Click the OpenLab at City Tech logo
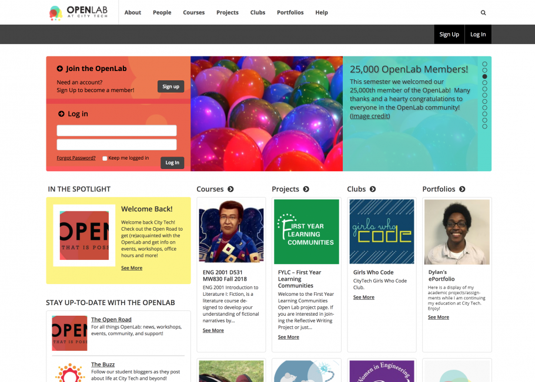This screenshot has width=535, height=382. [78, 12]
